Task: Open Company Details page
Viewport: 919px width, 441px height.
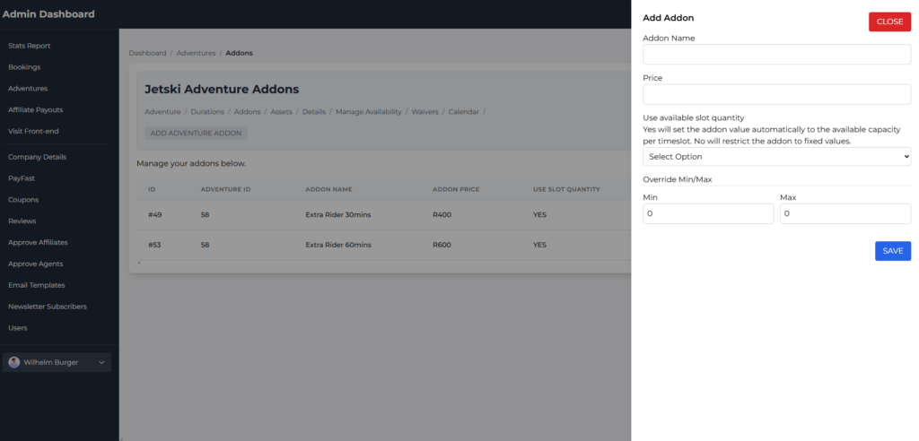Action: pyautogui.click(x=37, y=157)
